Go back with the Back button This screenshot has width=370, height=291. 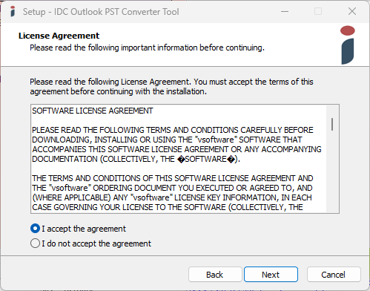(215, 275)
